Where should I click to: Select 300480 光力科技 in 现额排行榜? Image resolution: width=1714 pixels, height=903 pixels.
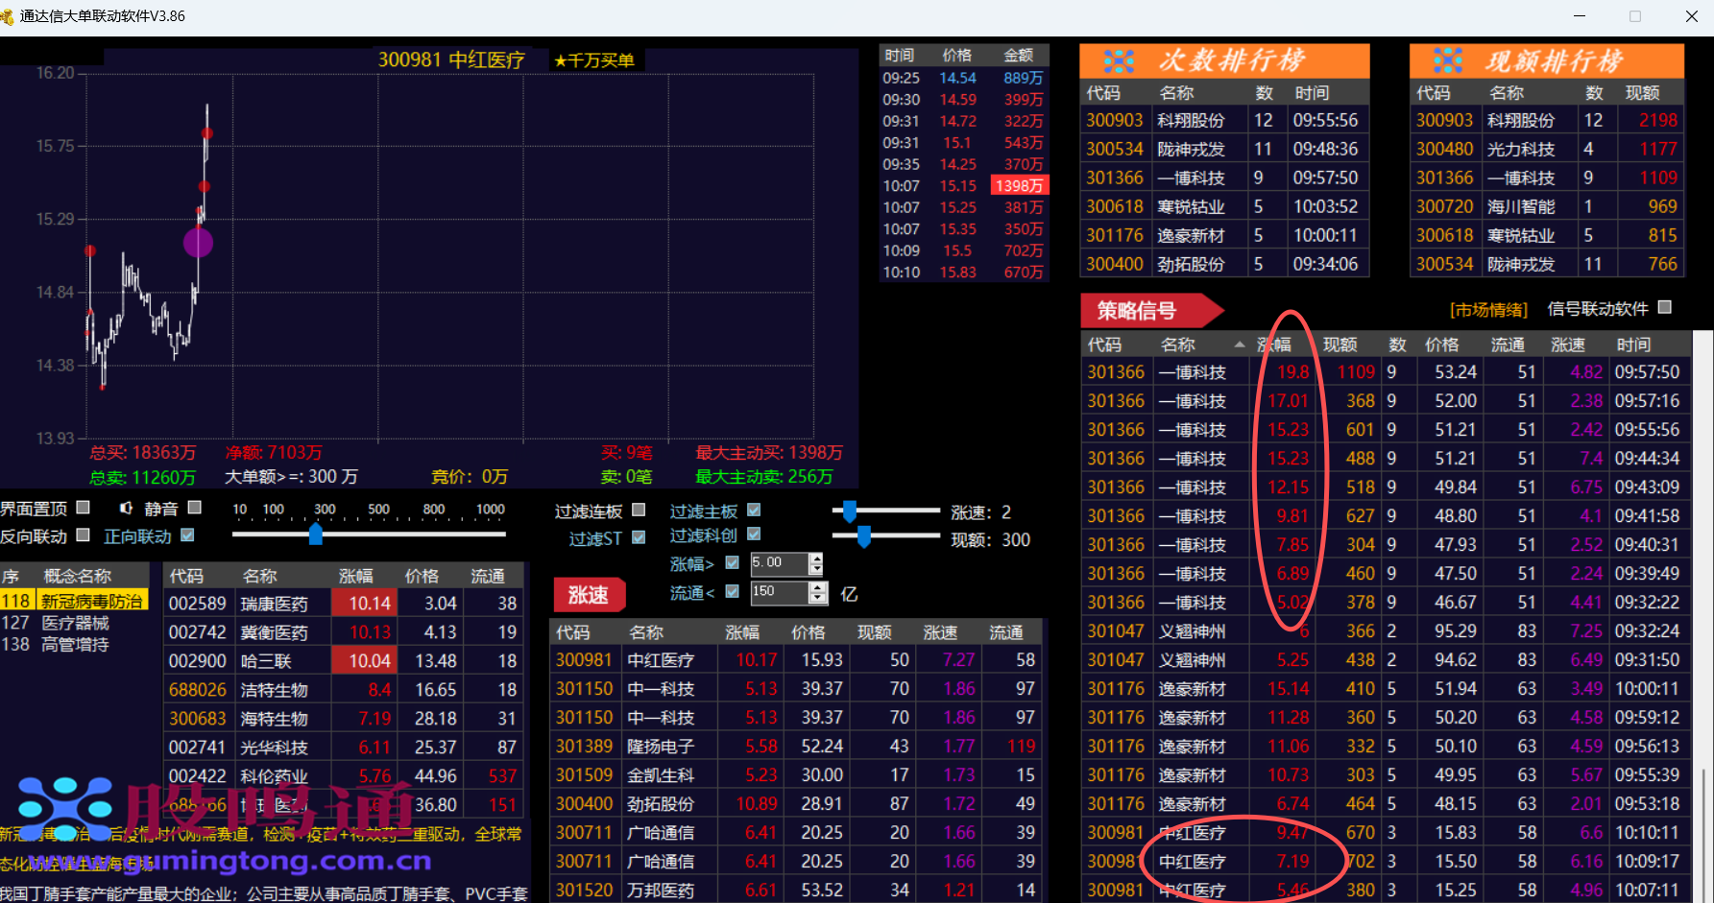coord(1547,149)
